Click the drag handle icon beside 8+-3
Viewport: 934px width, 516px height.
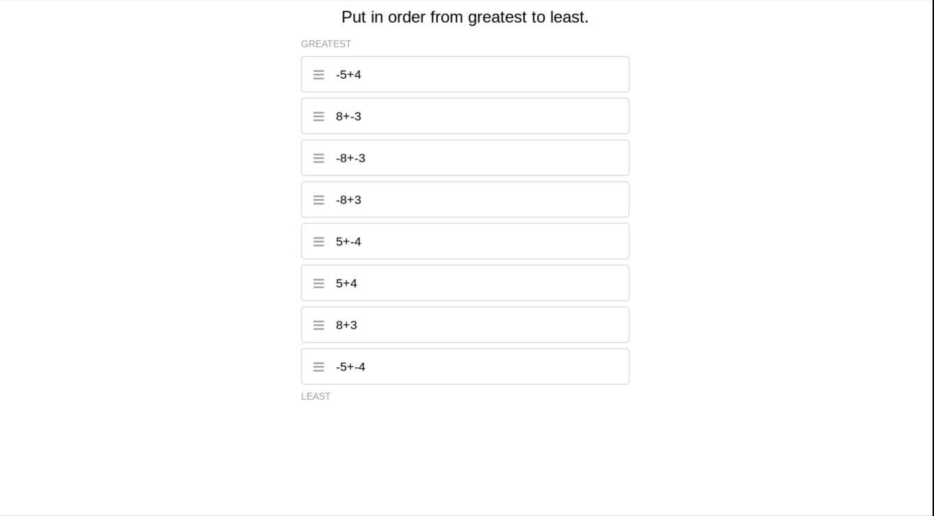(x=319, y=116)
